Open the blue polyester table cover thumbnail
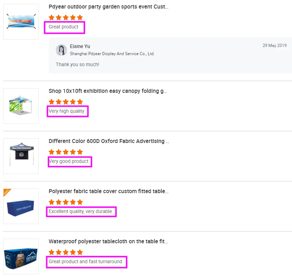This screenshot has height=276, width=292. click(21, 206)
